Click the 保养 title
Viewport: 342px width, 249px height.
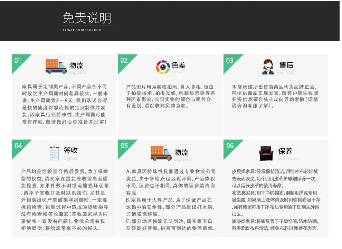coord(285,151)
